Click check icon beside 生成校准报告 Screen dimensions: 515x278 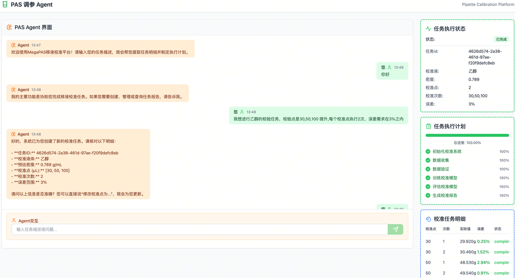(428, 195)
